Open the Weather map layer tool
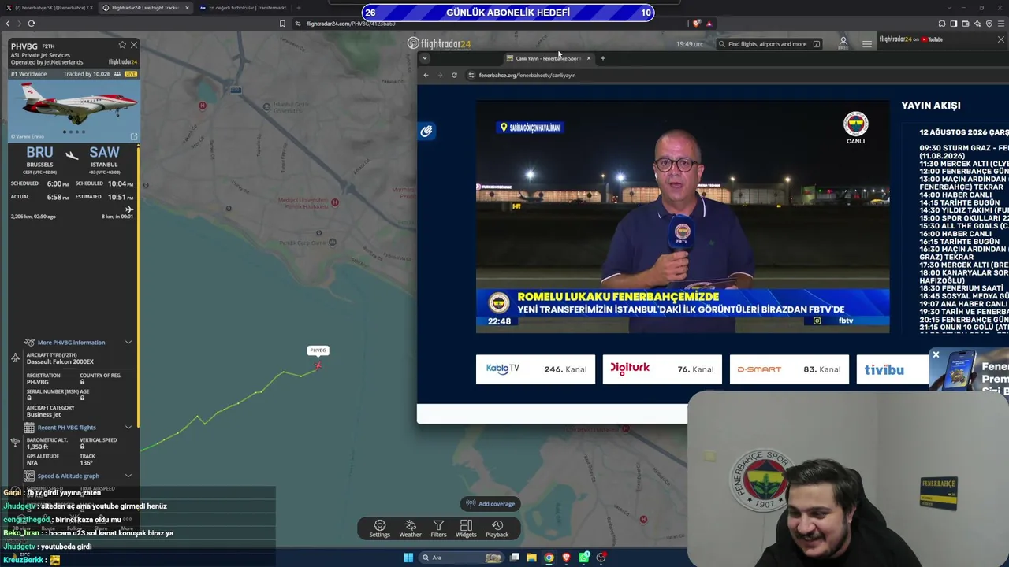The height and width of the screenshot is (567, 1009). tap(410, 528)
